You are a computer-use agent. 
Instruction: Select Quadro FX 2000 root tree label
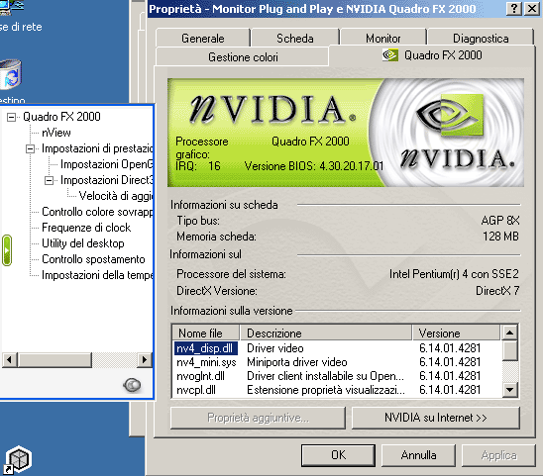point(61,117)
